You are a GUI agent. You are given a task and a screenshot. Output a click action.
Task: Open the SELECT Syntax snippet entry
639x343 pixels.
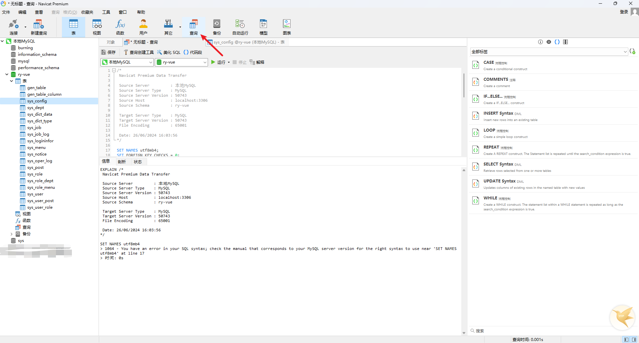[x=554, y=167]
